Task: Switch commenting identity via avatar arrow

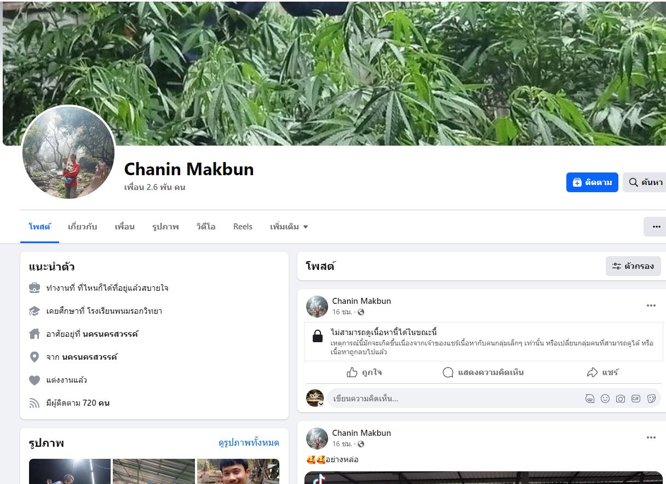Action: tap(321, 404)
